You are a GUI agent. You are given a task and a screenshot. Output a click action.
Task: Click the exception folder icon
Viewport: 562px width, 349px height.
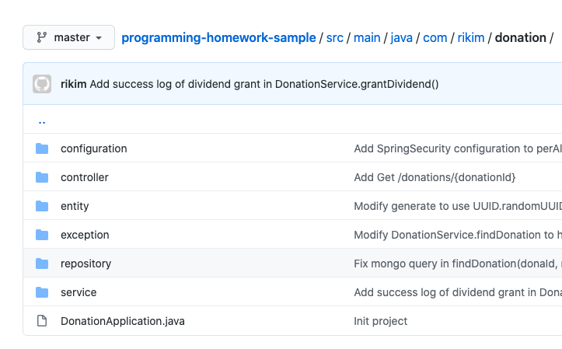point(42,235)
